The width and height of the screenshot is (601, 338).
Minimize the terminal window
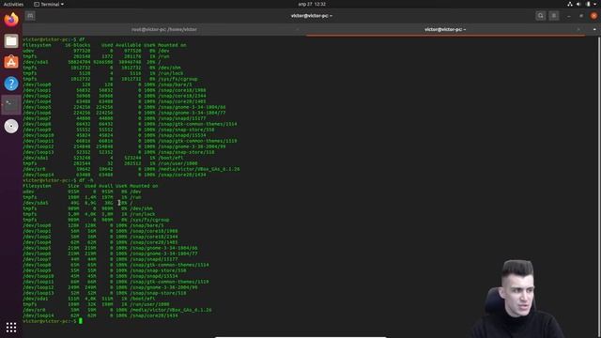tap(568, 16)
